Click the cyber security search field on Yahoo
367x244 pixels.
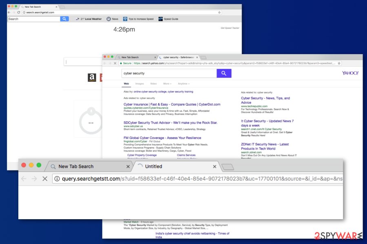click(x=169, y=73)
